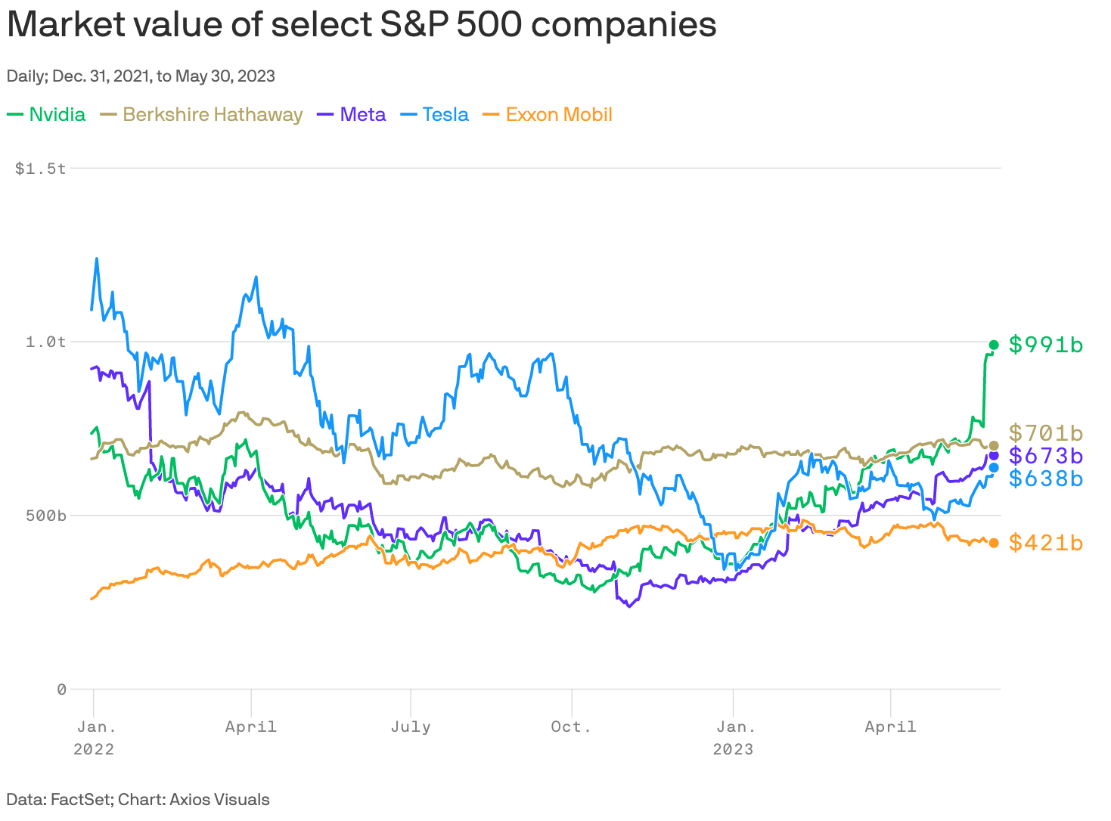Click the $701b value label

(1046, 433)
